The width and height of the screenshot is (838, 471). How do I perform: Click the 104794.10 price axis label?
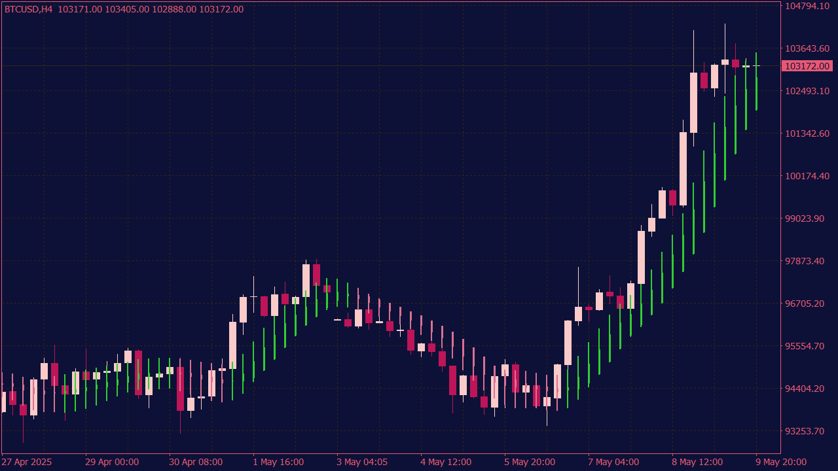(x=807, y=6)
